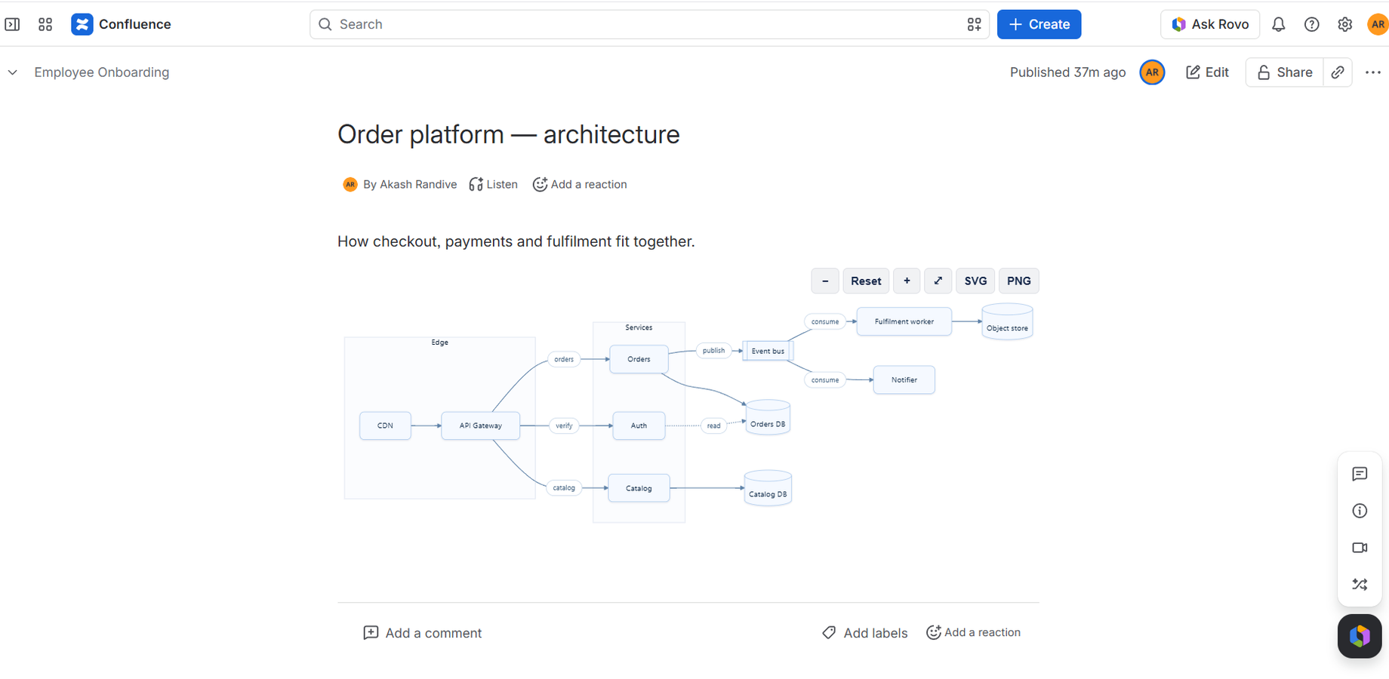Click the API Gateway node in the diagram
The image size is (1389, 679).
click(481, 426)
